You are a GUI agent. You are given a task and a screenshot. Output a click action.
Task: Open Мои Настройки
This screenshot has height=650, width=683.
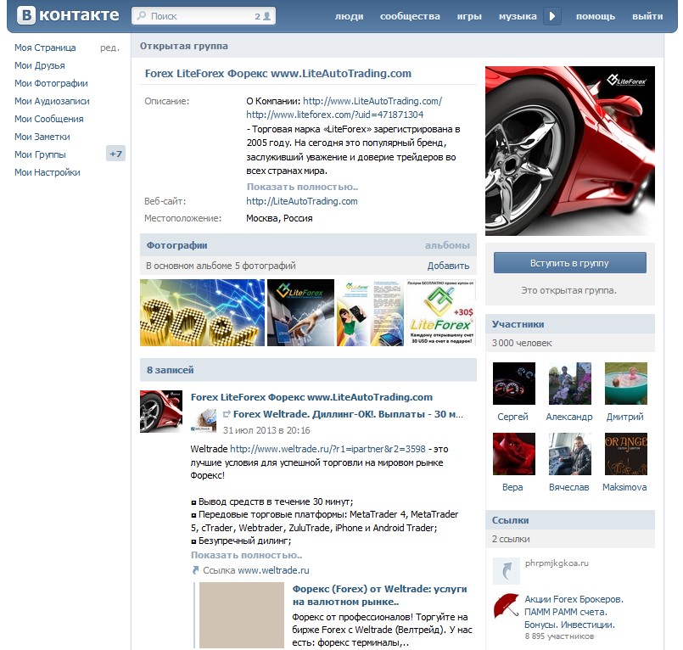(47, 172)
